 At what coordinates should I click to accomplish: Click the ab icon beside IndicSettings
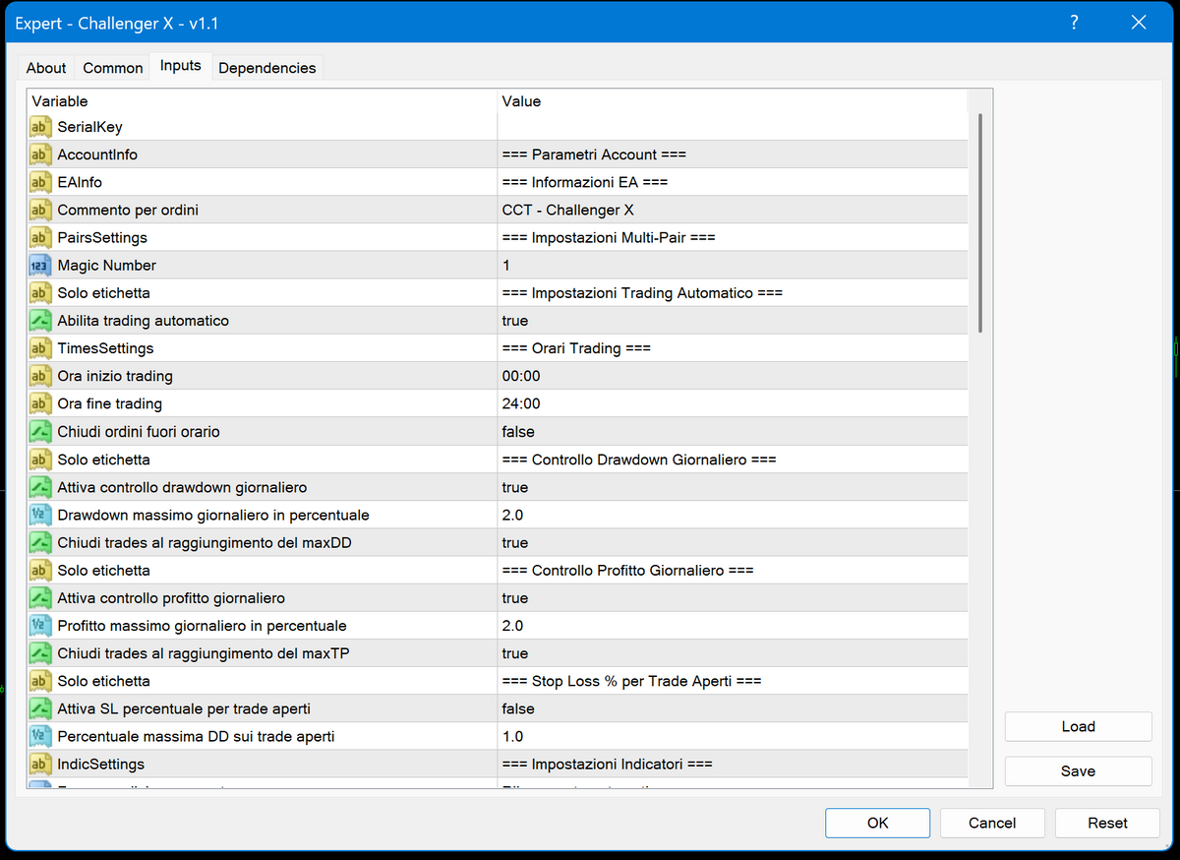(x=40, y=764)
